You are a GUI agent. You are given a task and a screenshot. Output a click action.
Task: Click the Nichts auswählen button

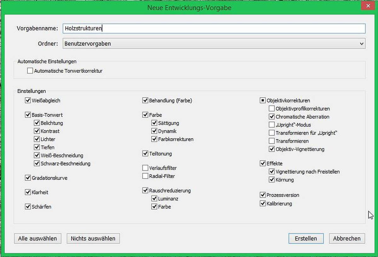(x=93, y=238)
